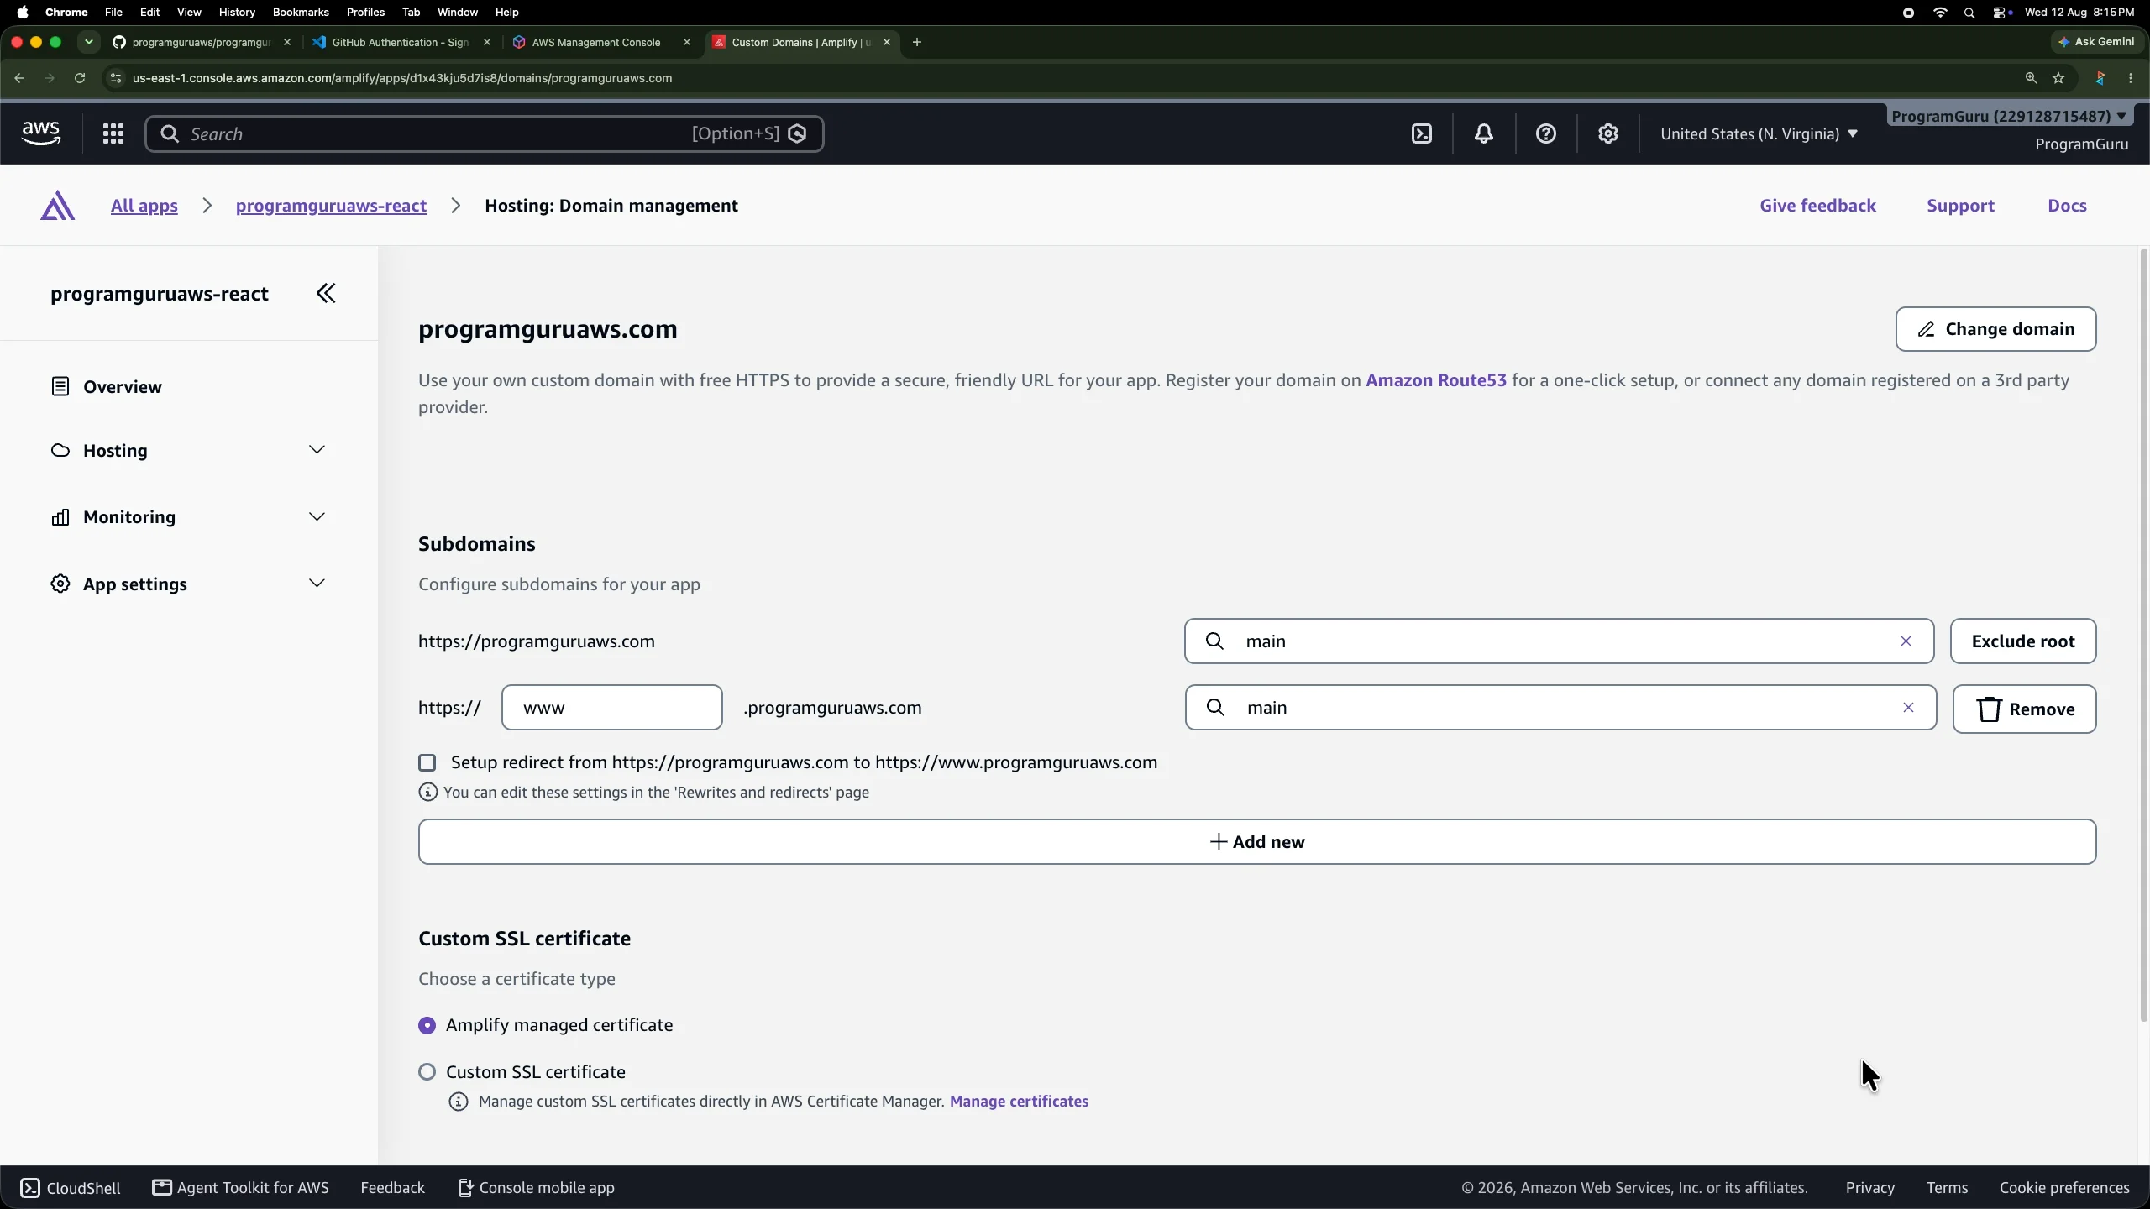
Task: Open the Apple menu
Action: [x=23, y=13]
